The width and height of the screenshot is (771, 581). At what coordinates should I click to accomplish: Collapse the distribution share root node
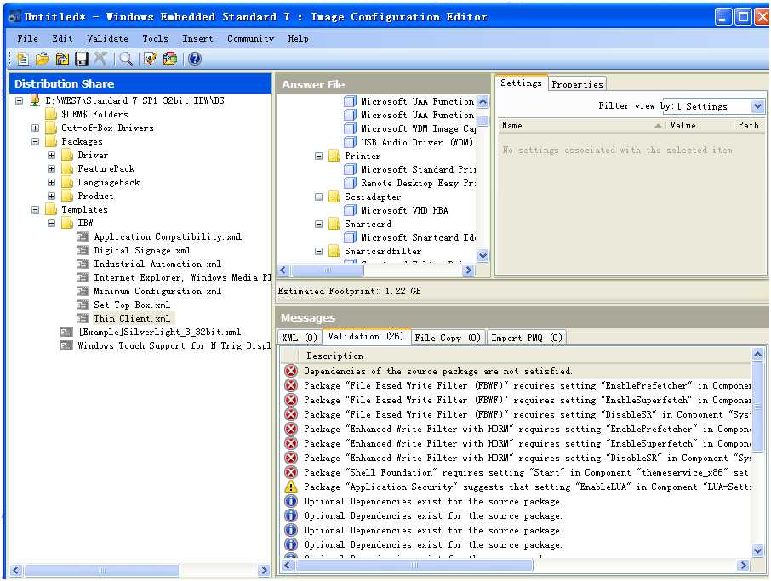(x=20, y=100)
